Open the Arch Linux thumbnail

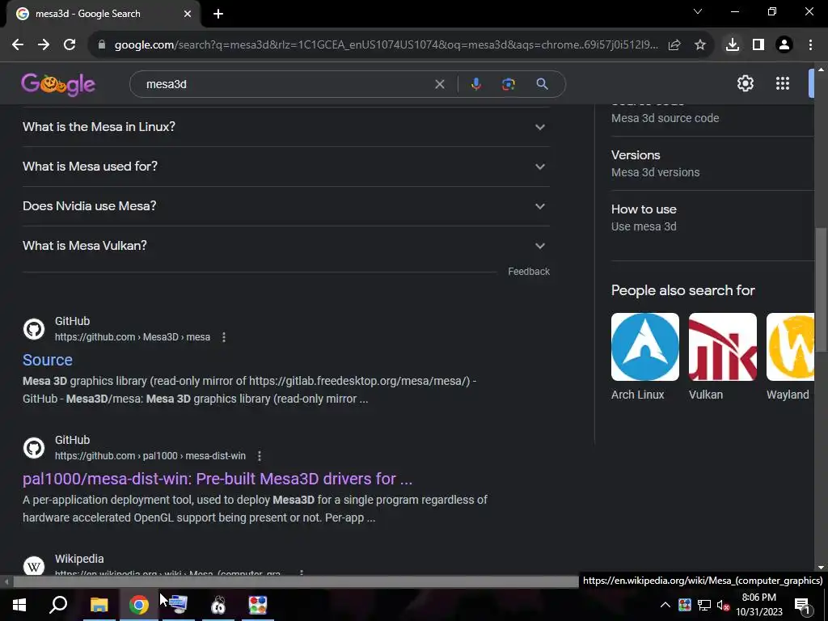point(644,347)
